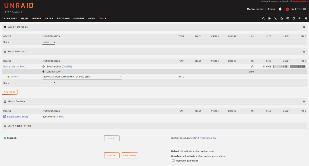309x166 pixels.
Task: Click the 15.6 GB size value
Action: 267,67
